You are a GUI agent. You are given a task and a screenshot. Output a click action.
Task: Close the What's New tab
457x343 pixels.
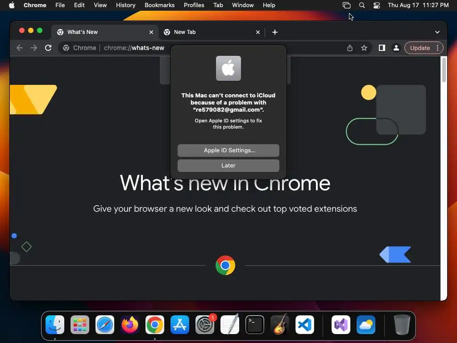(151, 32)
